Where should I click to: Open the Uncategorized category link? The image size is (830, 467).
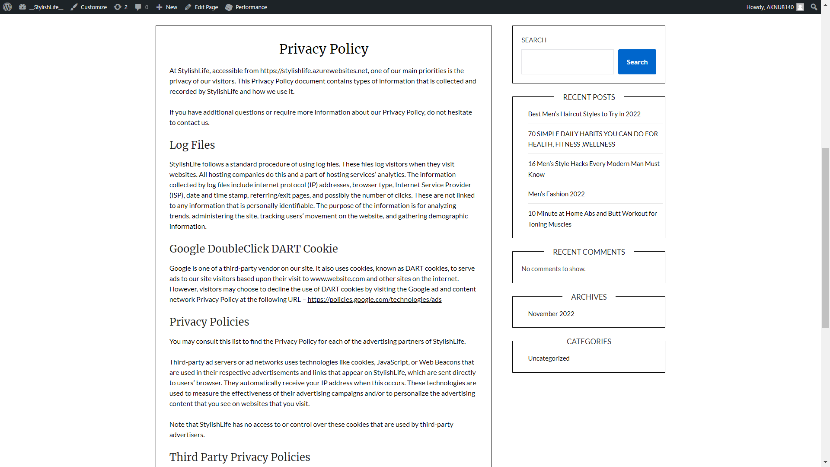pyautogui.click(x=549, y=358)
